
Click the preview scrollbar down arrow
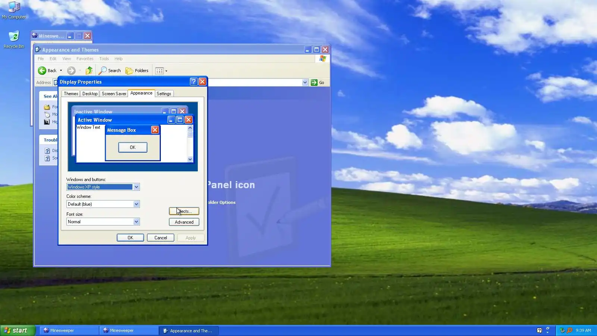[x=190, y=159]
